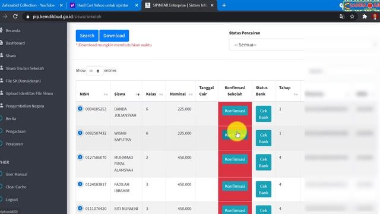Viewport: 380px width, 214px height.
Task: Click NISN 0092507432 cell
Action: [96, 133]
